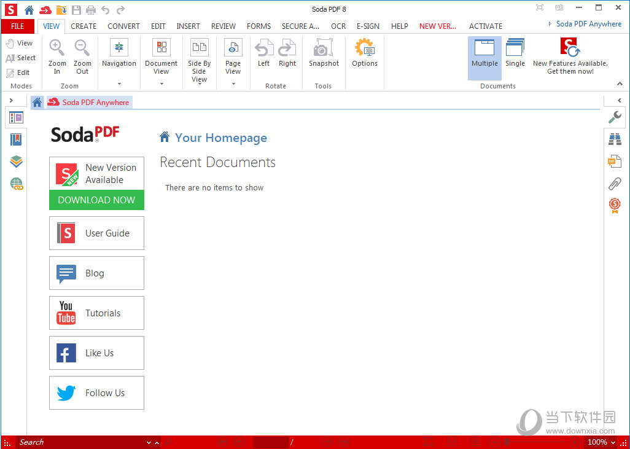Switch to the E-SIGN ribbon tab
Image resolution: width=630 pixels, height=449 pixels.
(x=368, y=26)
